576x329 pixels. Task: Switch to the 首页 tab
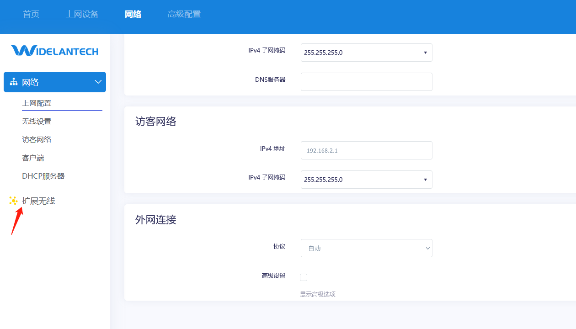point(31,14)
